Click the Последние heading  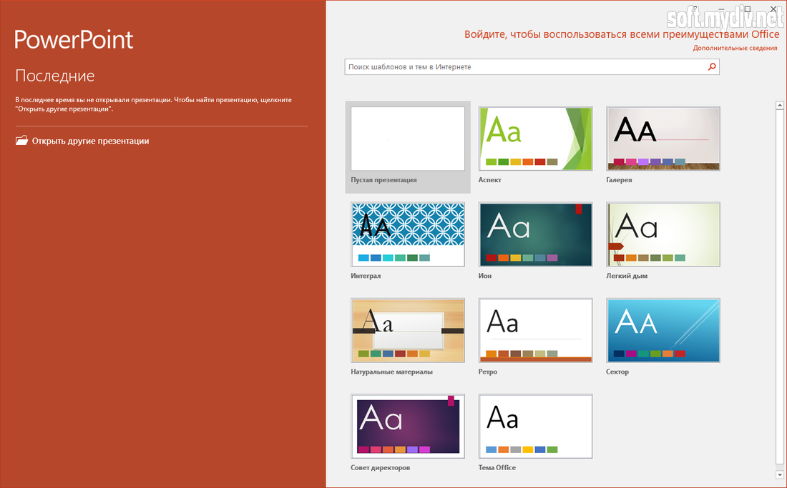coord(54,76)
